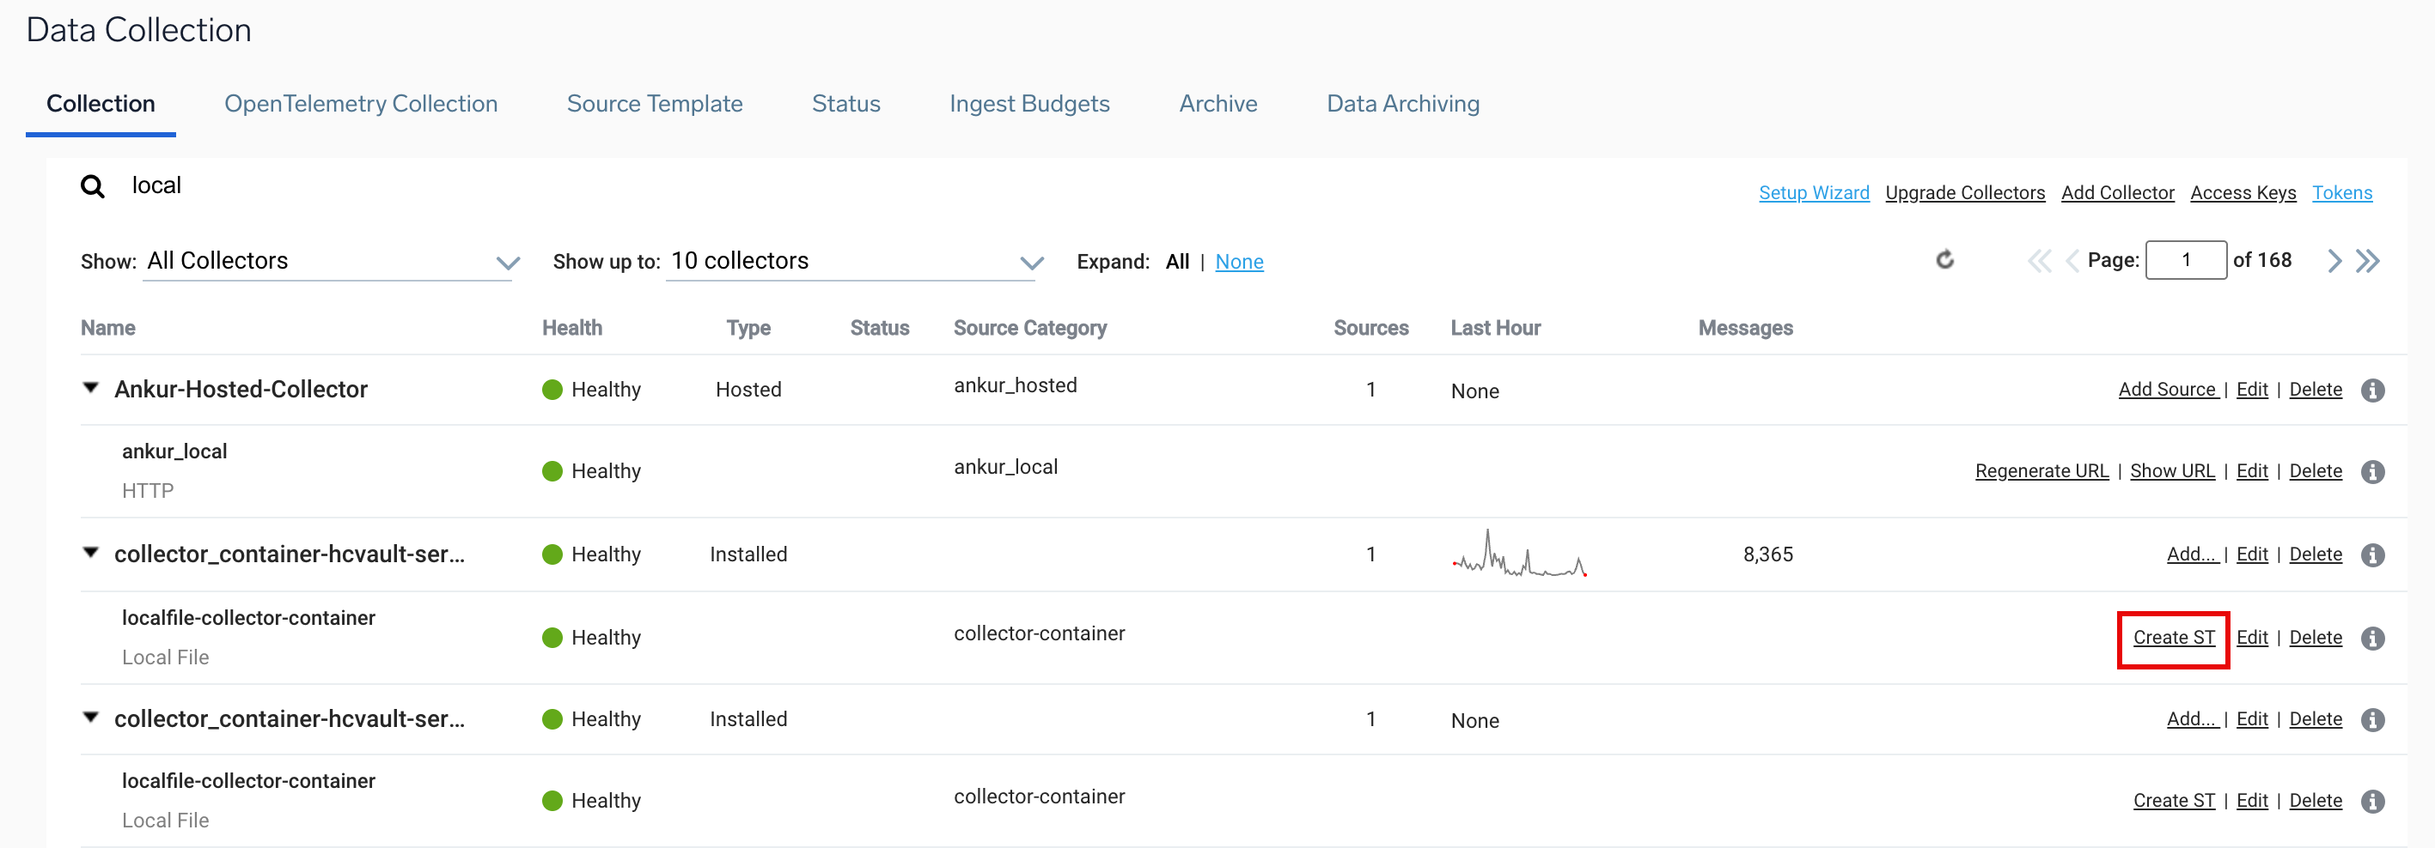2435x848 pixels.
Task: Jump to last page double arrow
Action: click(2368, 261)
